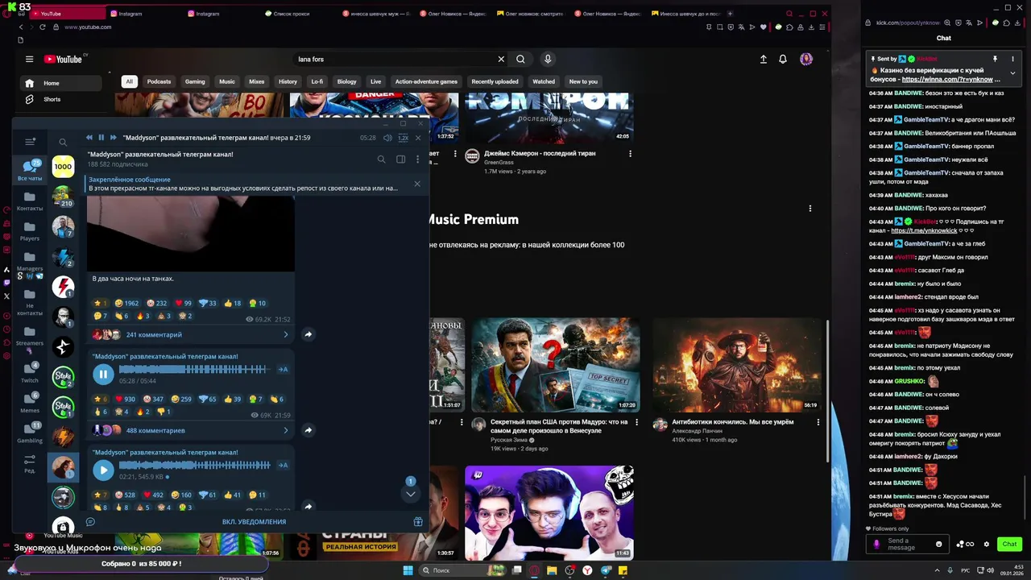This screenshot has width=1031, height=580.
Task: Open YouTube notifications bell
Action: pyautogui.click(x=783, y=59)
